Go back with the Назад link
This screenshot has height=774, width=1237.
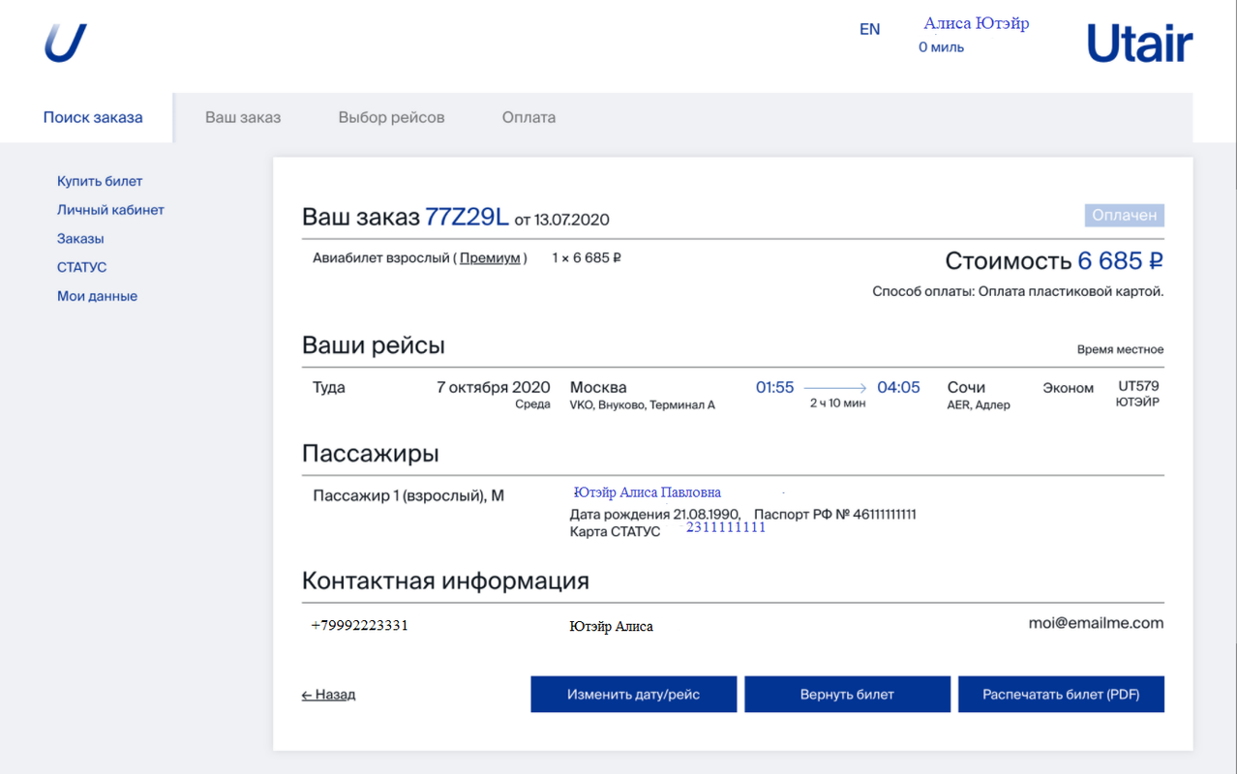(x=328, y=695)
